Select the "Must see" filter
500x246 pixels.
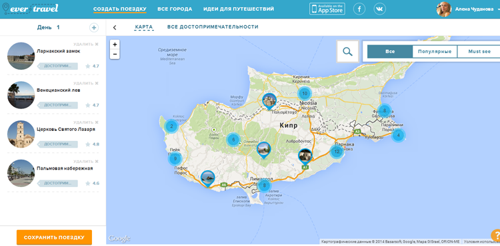(479, 51)
